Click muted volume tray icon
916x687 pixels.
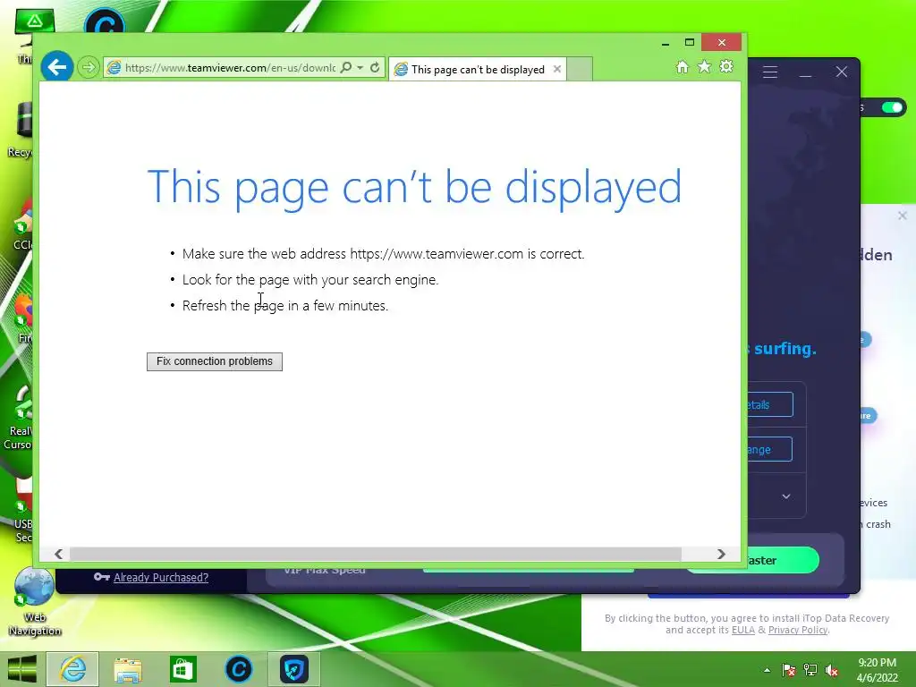point(832,670)
